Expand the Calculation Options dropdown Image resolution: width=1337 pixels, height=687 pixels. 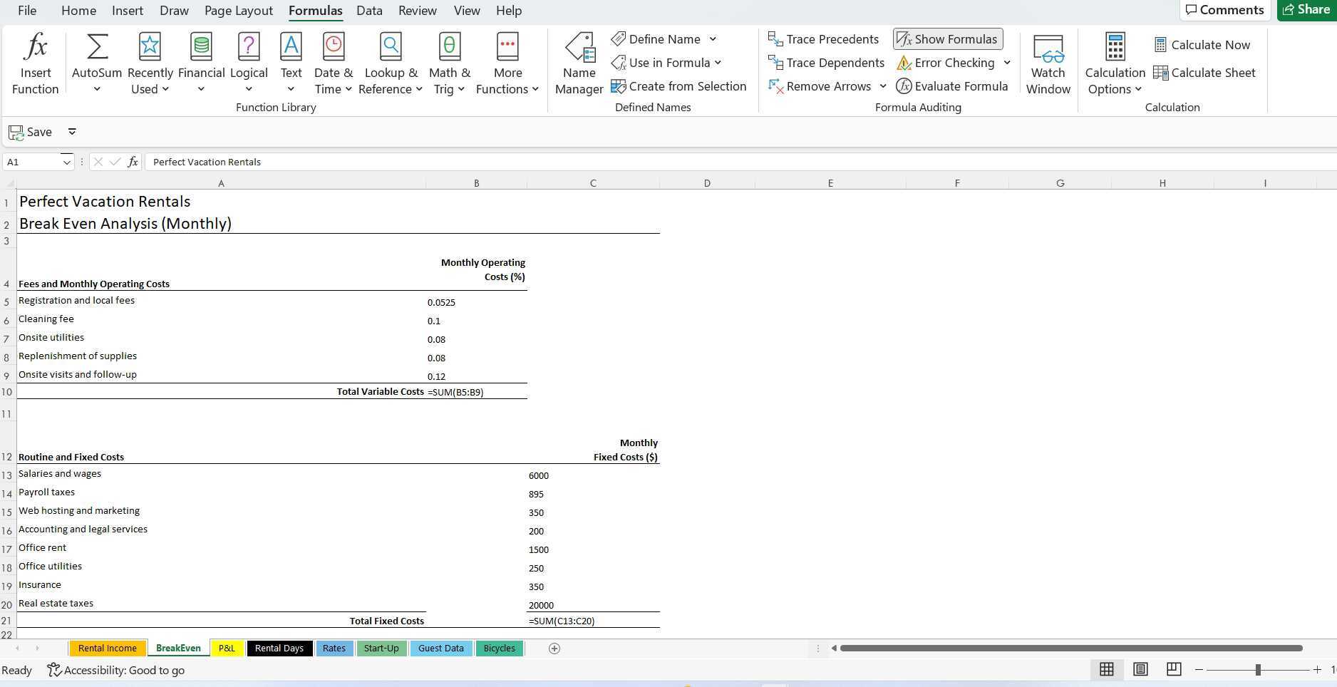pyautogui.click(x=1137, y=89)
